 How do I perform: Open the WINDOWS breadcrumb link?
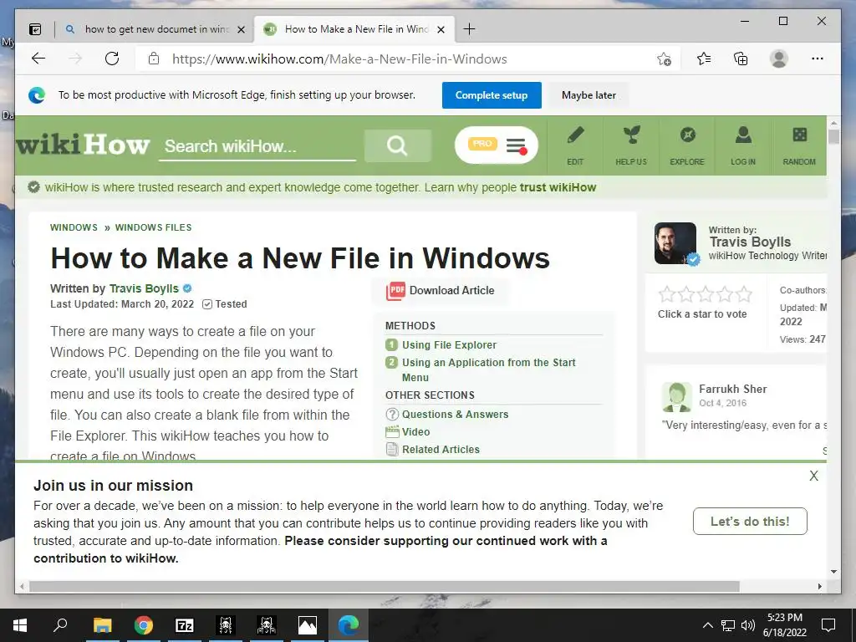point(74,227)
